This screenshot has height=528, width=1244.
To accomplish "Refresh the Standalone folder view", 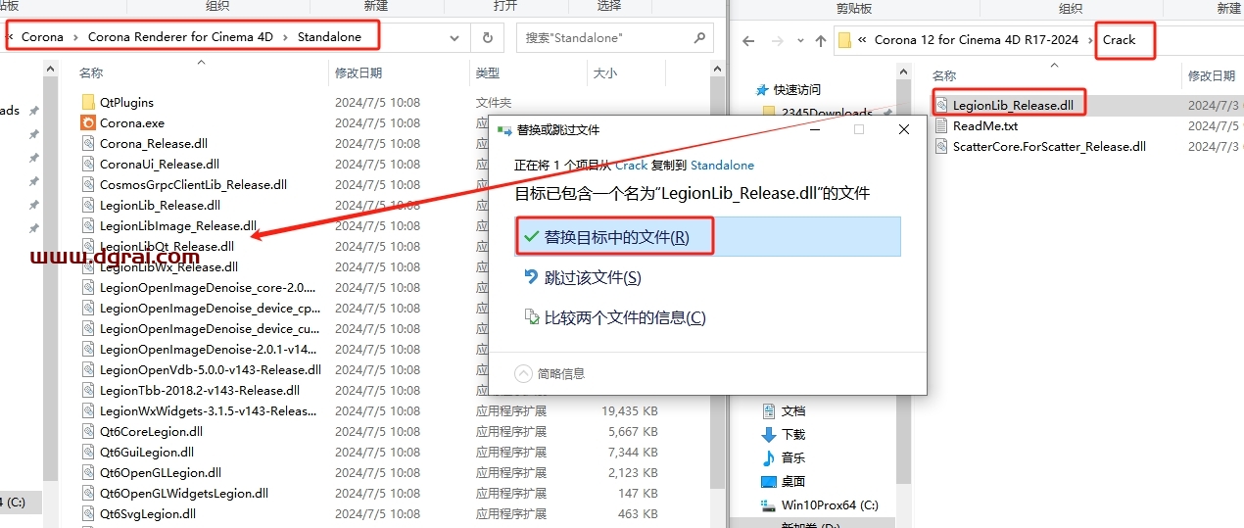I will (487, 38).
